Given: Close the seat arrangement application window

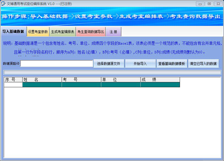Looking at the screenshot, I should (218, 4).
